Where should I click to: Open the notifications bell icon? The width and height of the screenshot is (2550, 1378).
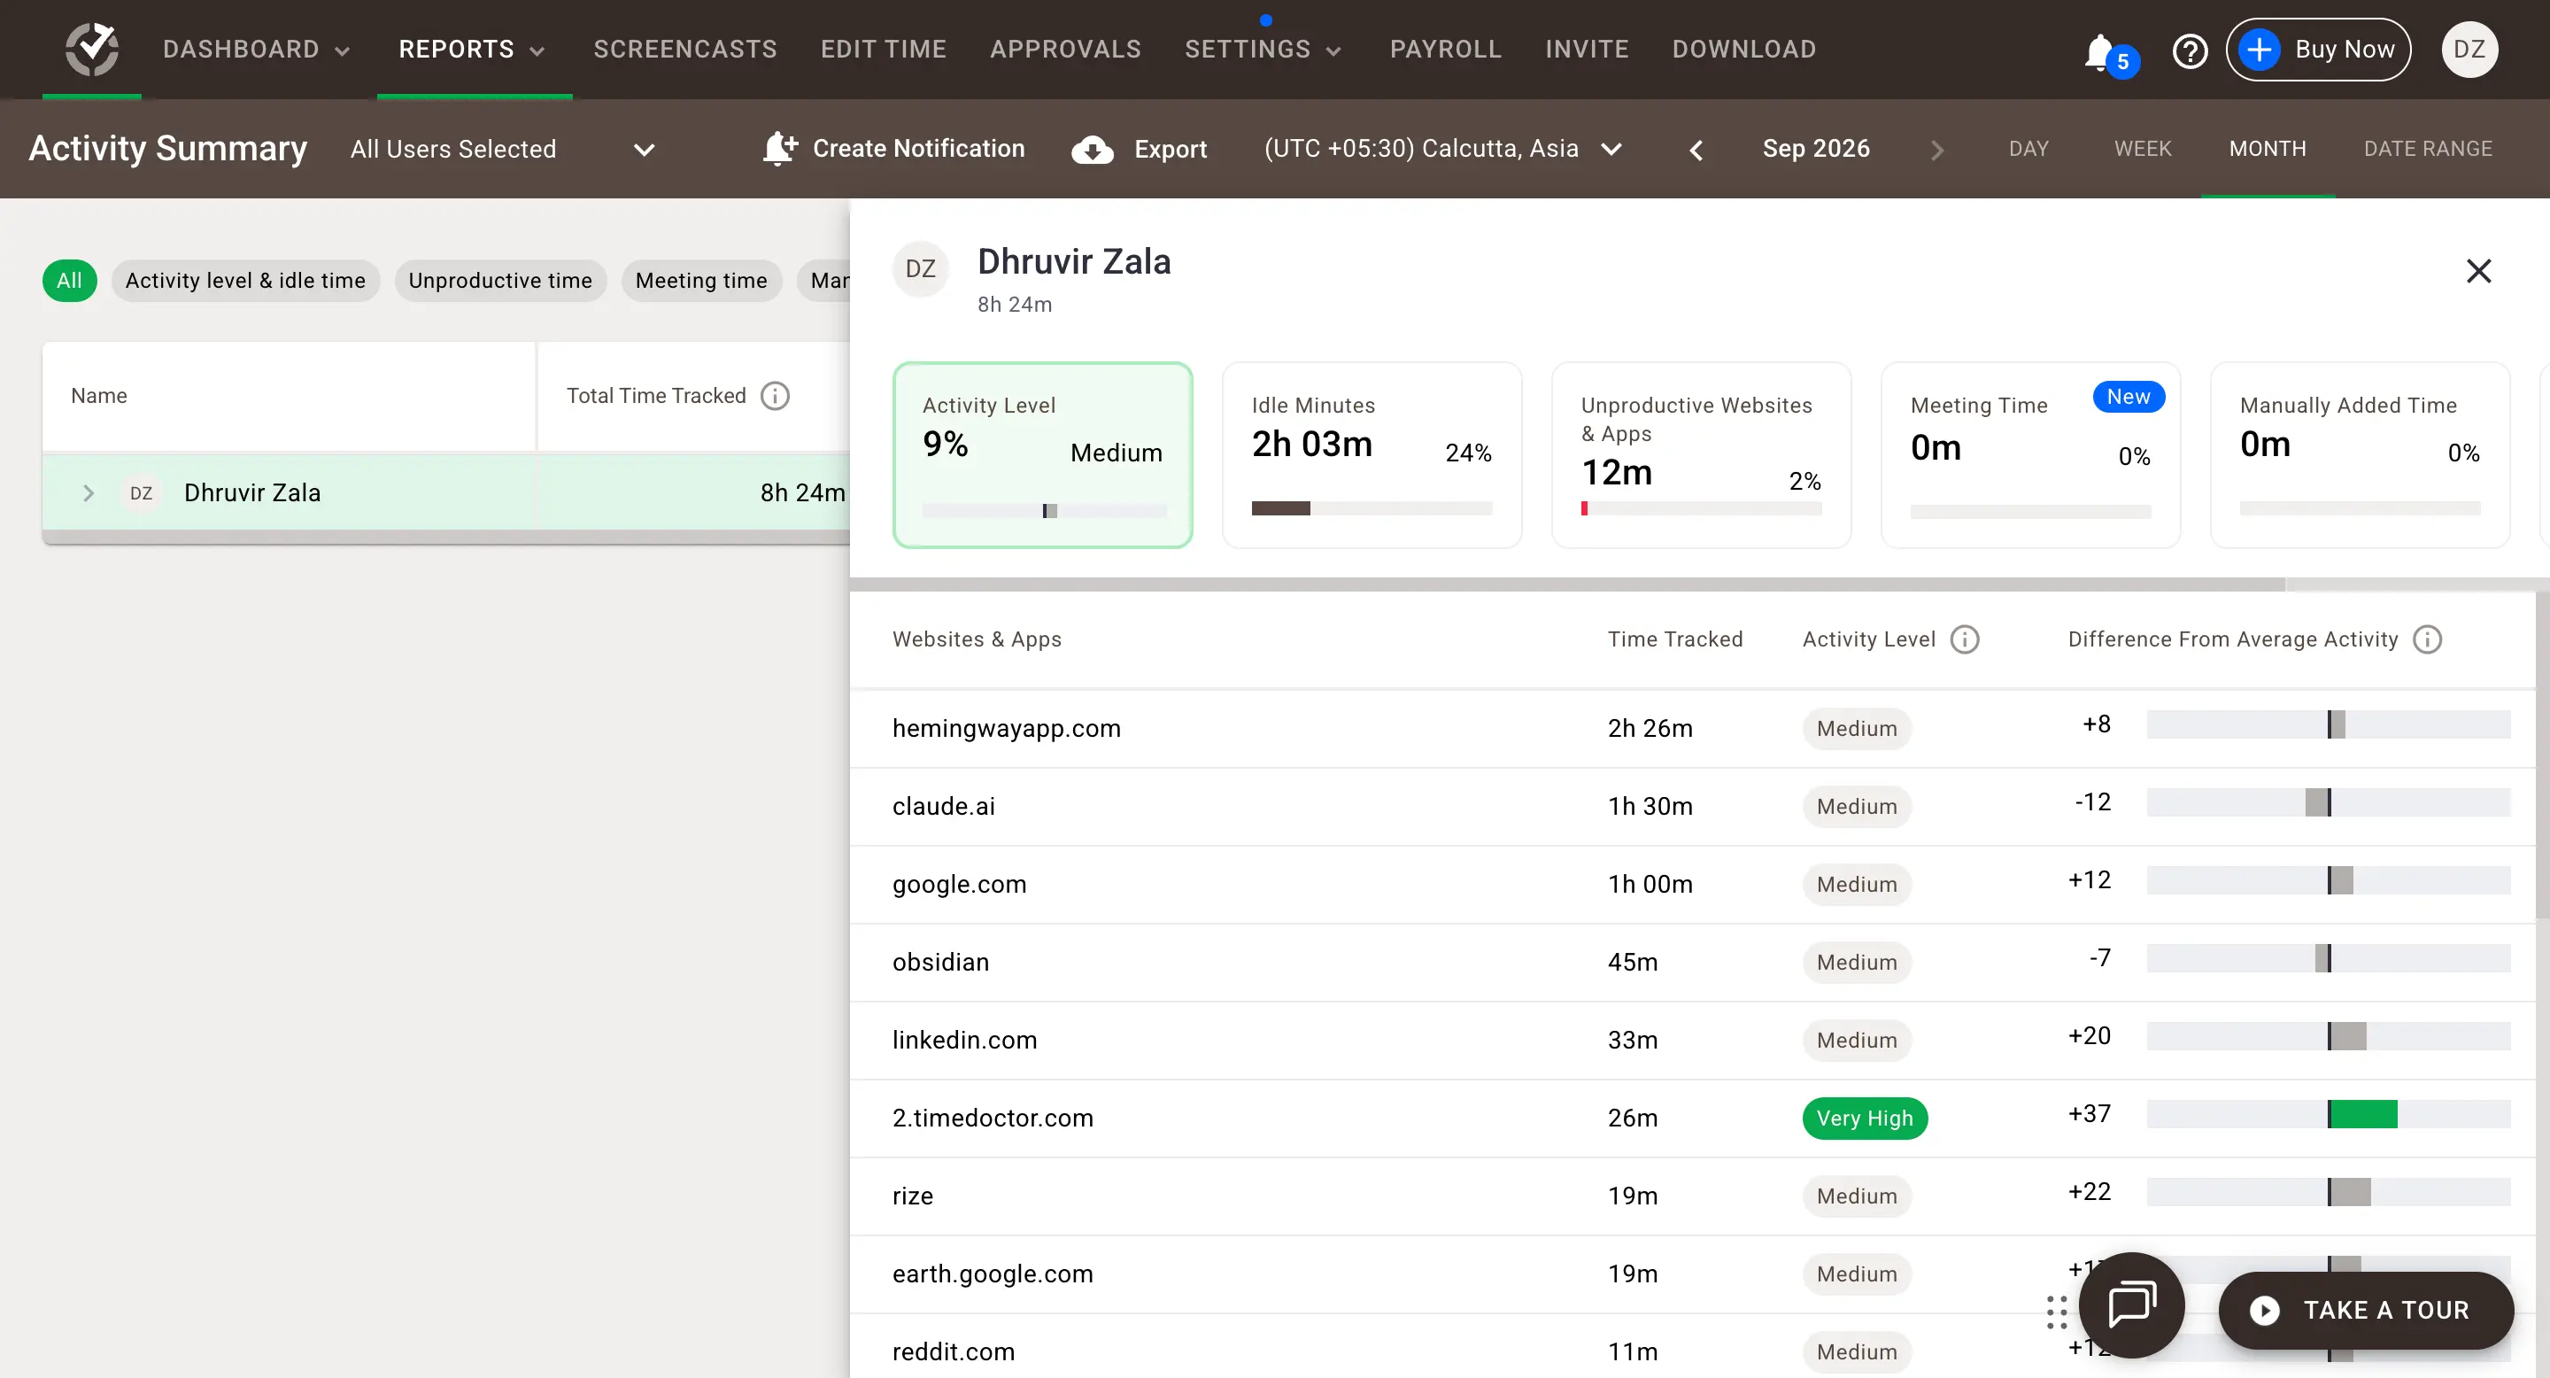2098,51
